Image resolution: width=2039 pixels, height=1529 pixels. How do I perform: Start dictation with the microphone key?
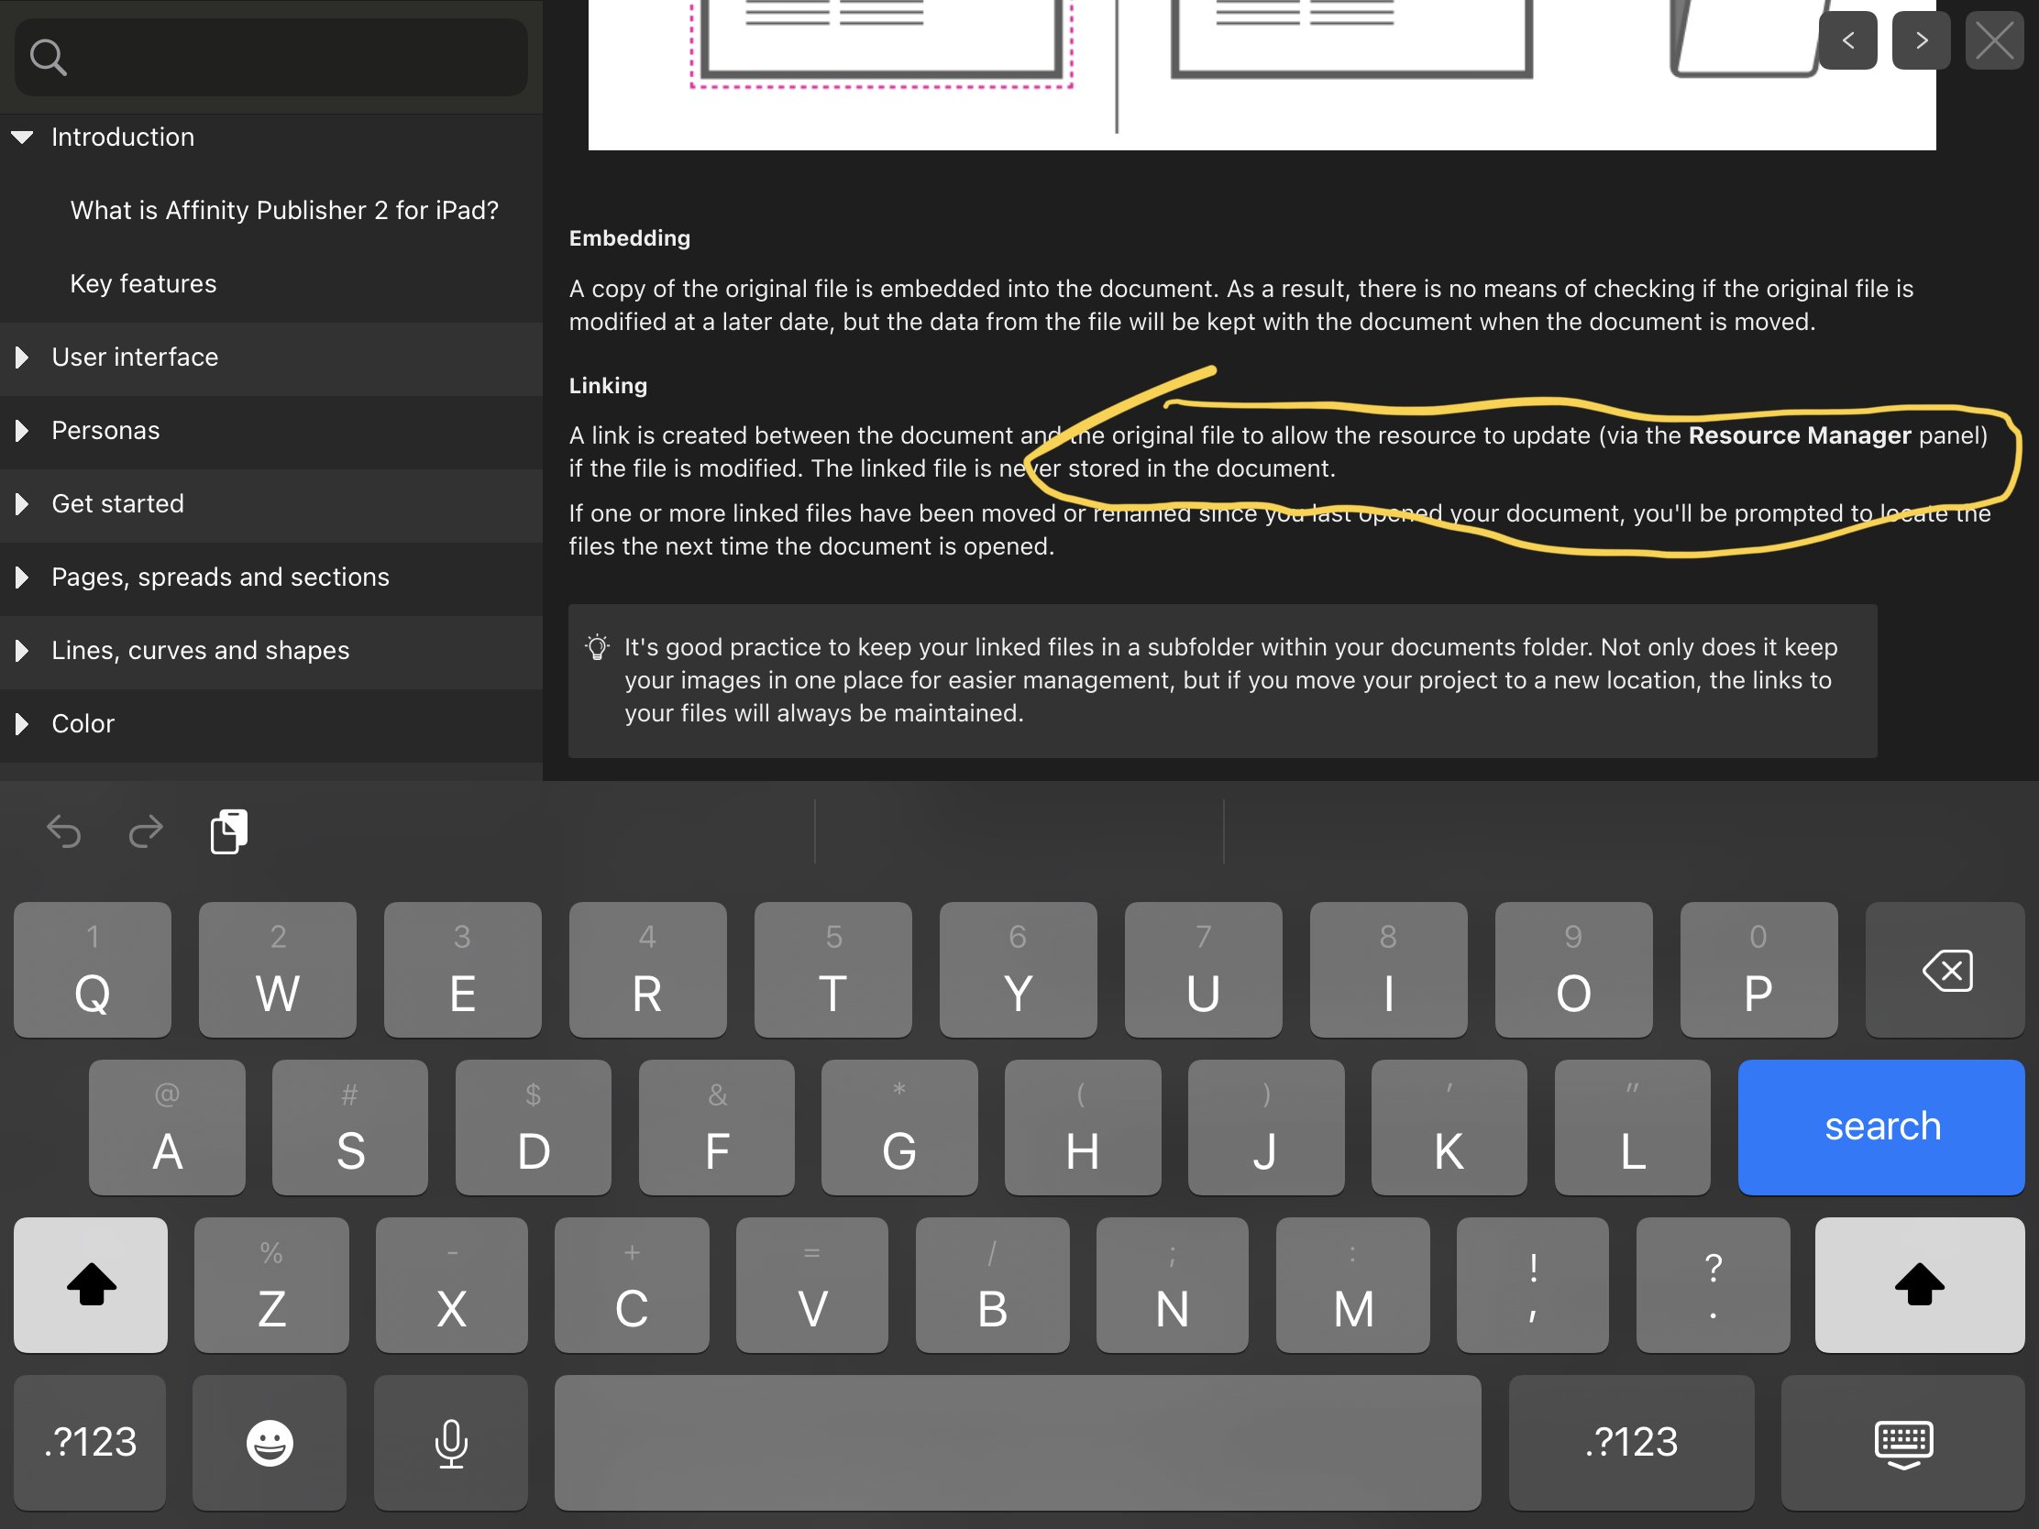click(451, 1442)
